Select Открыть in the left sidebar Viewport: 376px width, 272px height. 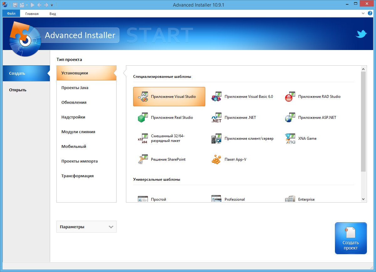pyautogui.click(x=18, y=90)
